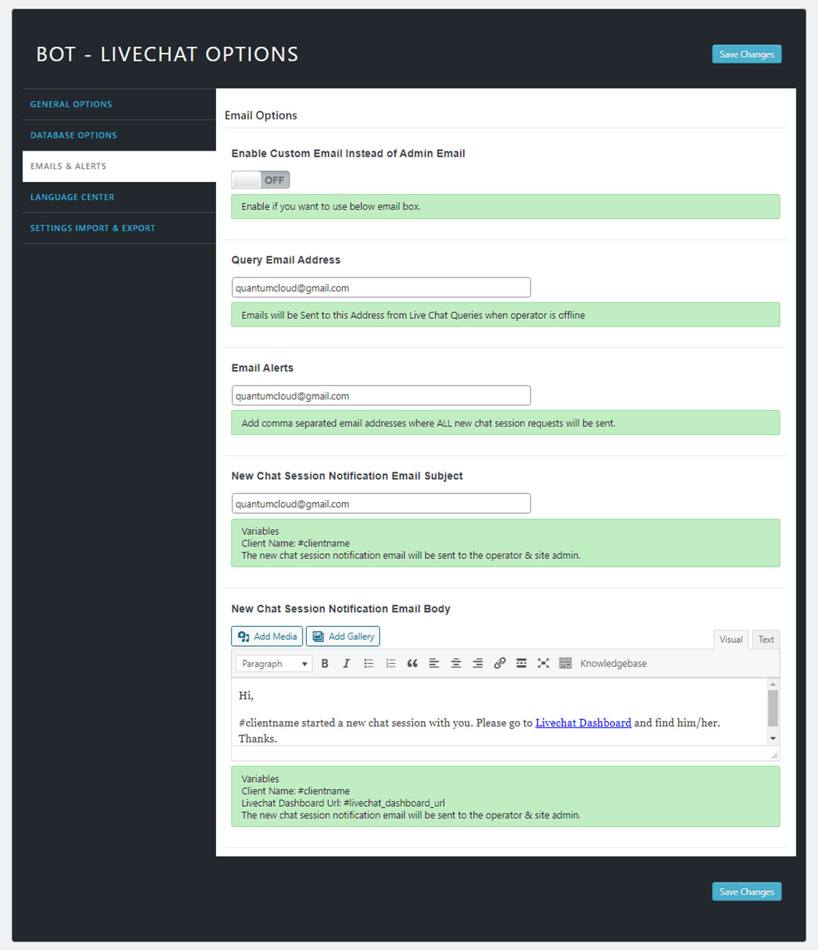Switch editor to Visual tab
The width and height of the screenshot is (818, 950).
coord(731,639)
